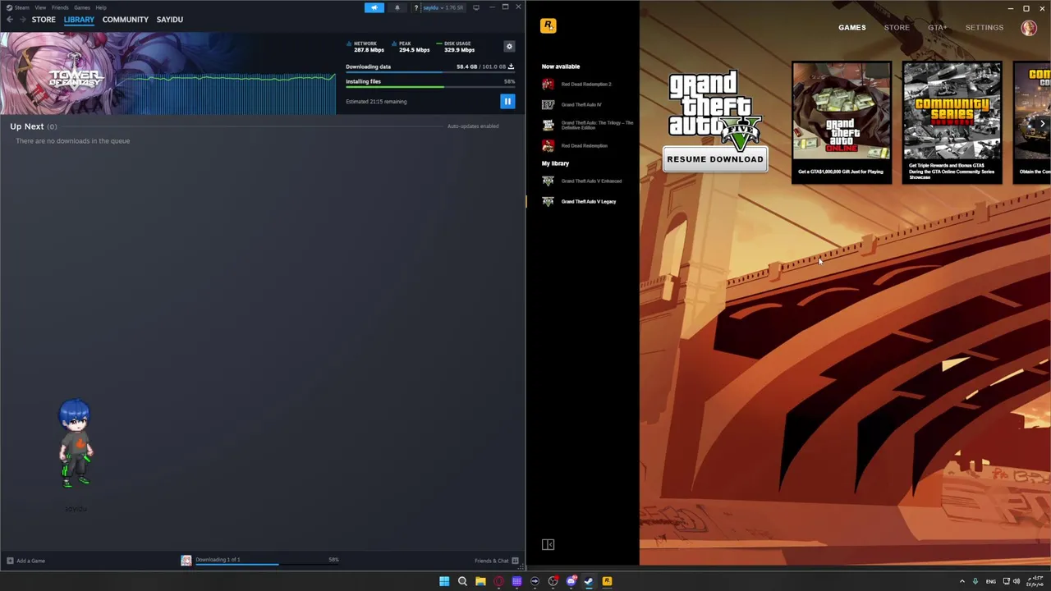Pause the Tower of Fantasy download
This screenshot has width=1051, height=591.
click(507, 101)
